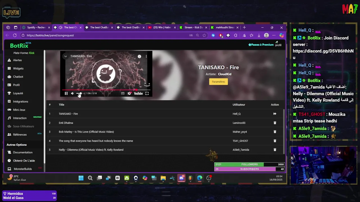Switch to Spotify browser tab
This screenshot has width=360, height=202.
[x=36, y=27]
